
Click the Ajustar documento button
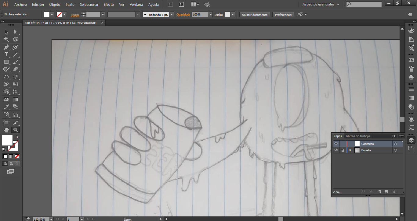255,15
